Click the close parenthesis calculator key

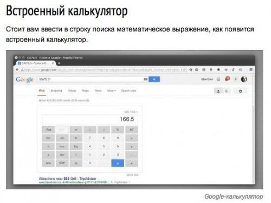(104, 130)
